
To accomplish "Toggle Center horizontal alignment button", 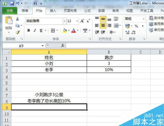I will tap(103, 26).
